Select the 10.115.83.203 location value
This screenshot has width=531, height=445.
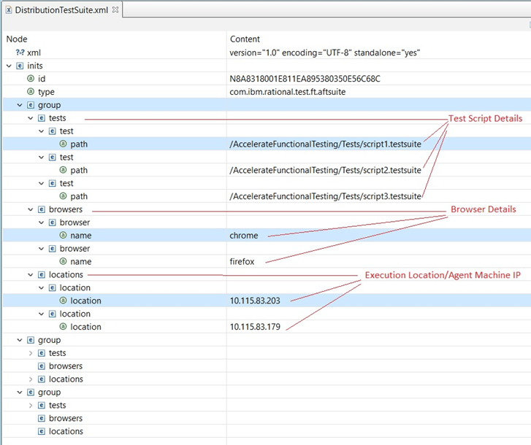[255, 301]
